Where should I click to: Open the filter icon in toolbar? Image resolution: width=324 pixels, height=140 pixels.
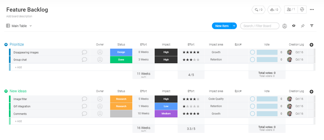(x=312, y=26)
